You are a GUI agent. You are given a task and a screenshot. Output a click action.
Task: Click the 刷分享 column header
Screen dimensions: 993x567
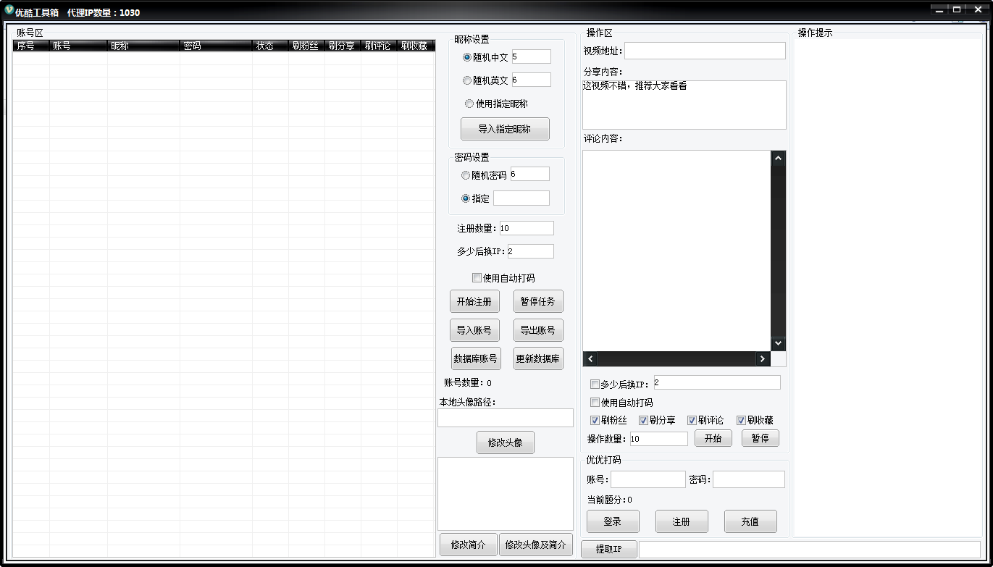point(343,46)
